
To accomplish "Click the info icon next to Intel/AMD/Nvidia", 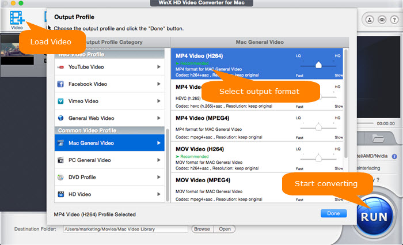I will click(394, 156).
